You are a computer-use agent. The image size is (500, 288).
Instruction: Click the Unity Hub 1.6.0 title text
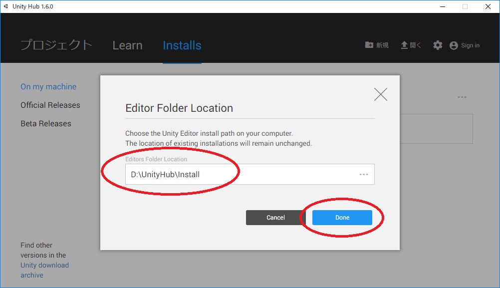[x=33, y=6]
